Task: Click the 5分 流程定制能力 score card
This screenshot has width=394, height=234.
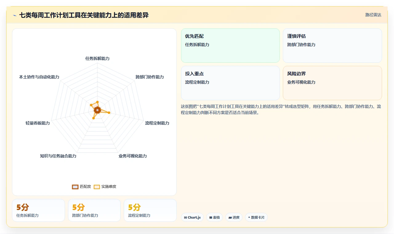Action: coord(150,210)
